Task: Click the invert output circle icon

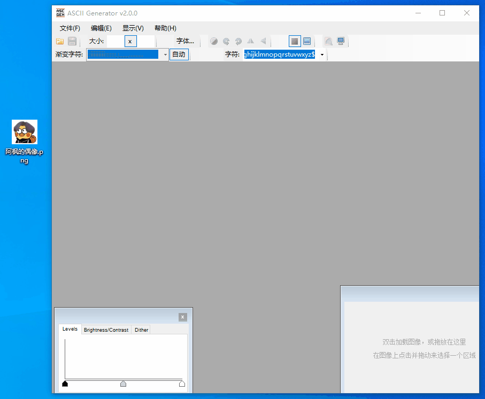Action: point(214,41)
